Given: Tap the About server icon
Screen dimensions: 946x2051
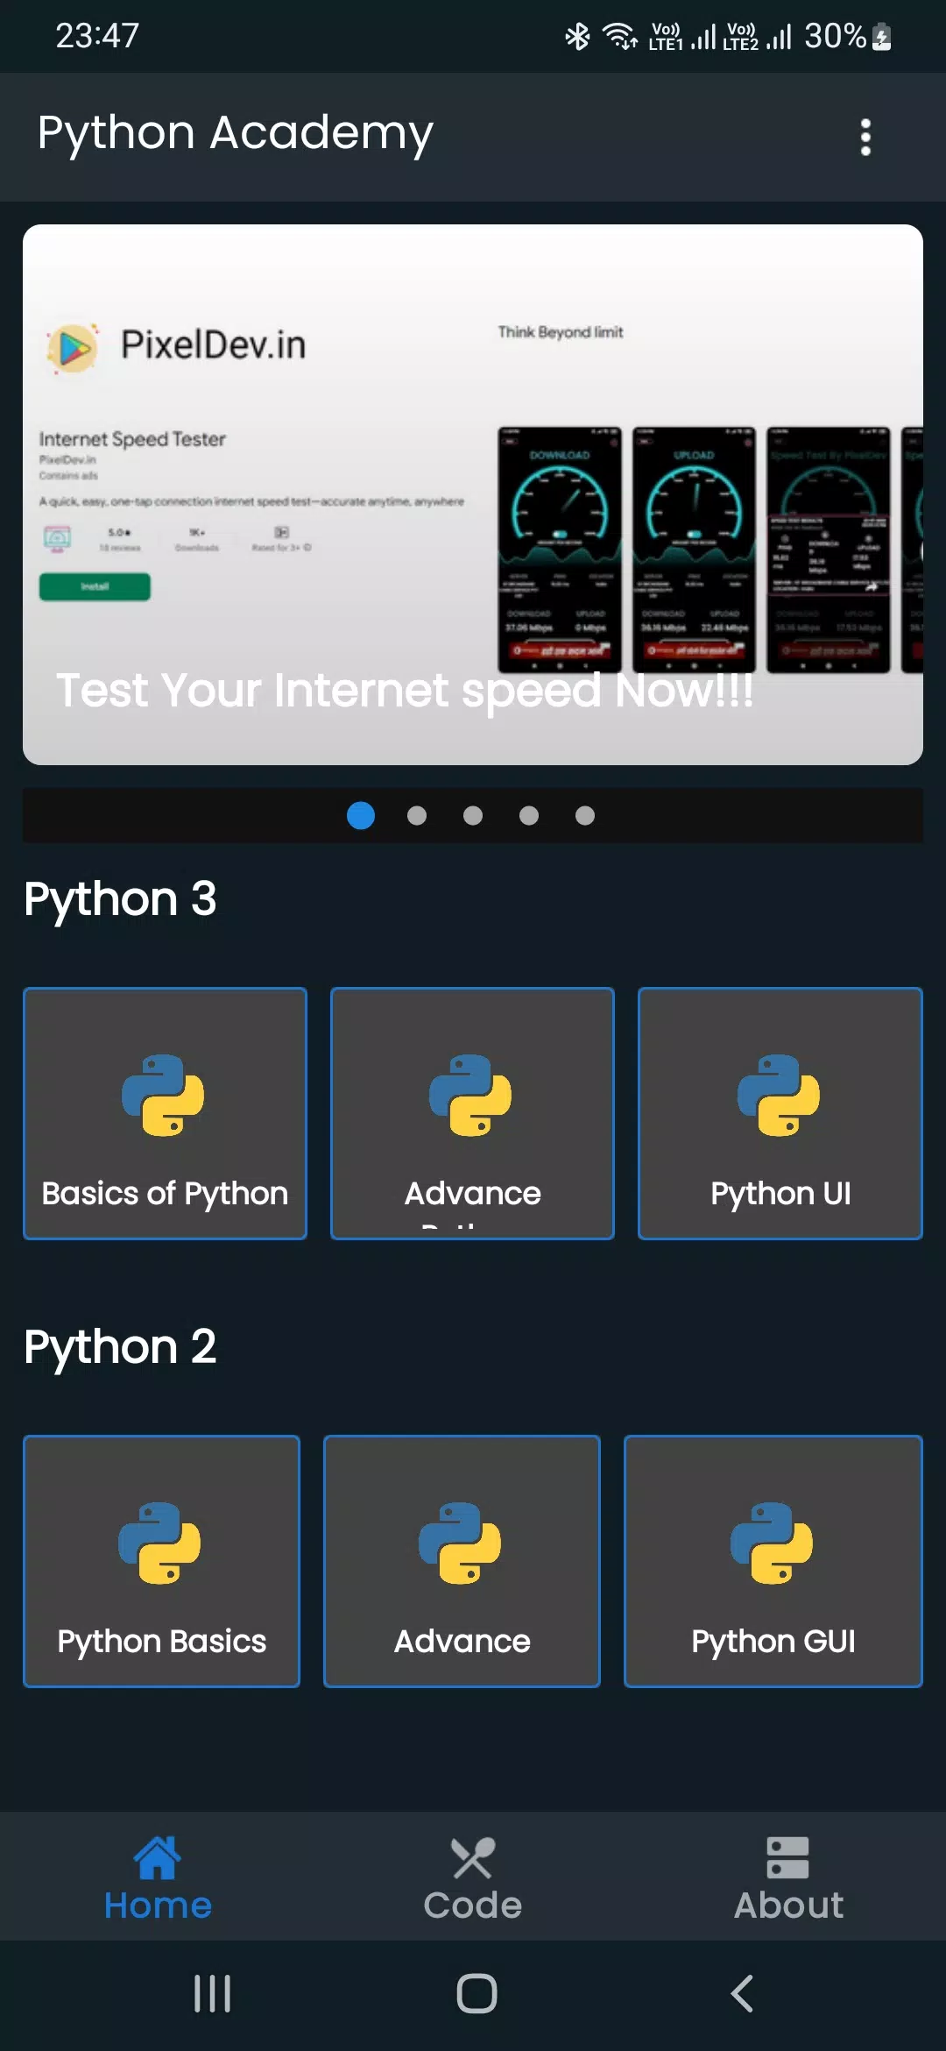Looking at the screenshot, I should click(788, 1858).
